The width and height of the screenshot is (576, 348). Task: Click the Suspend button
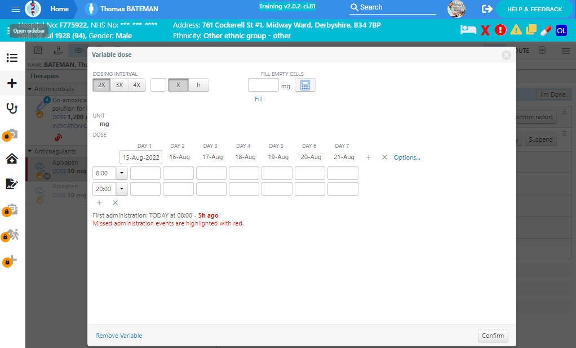tap(540, 139)
